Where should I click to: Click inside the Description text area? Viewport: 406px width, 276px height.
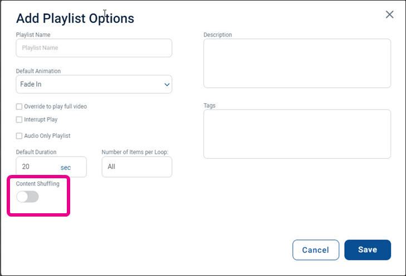click(297, 63)
